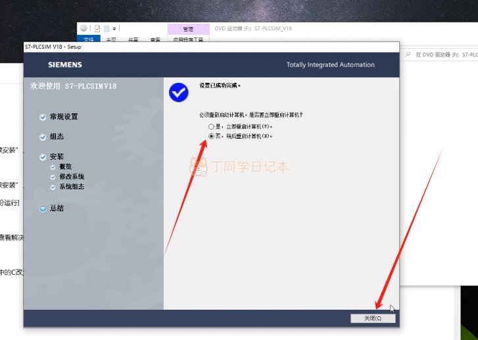
Task: Open the 应用程序工具 tab in Explorer
Action: pyautogui.click(x=188, y=39)
